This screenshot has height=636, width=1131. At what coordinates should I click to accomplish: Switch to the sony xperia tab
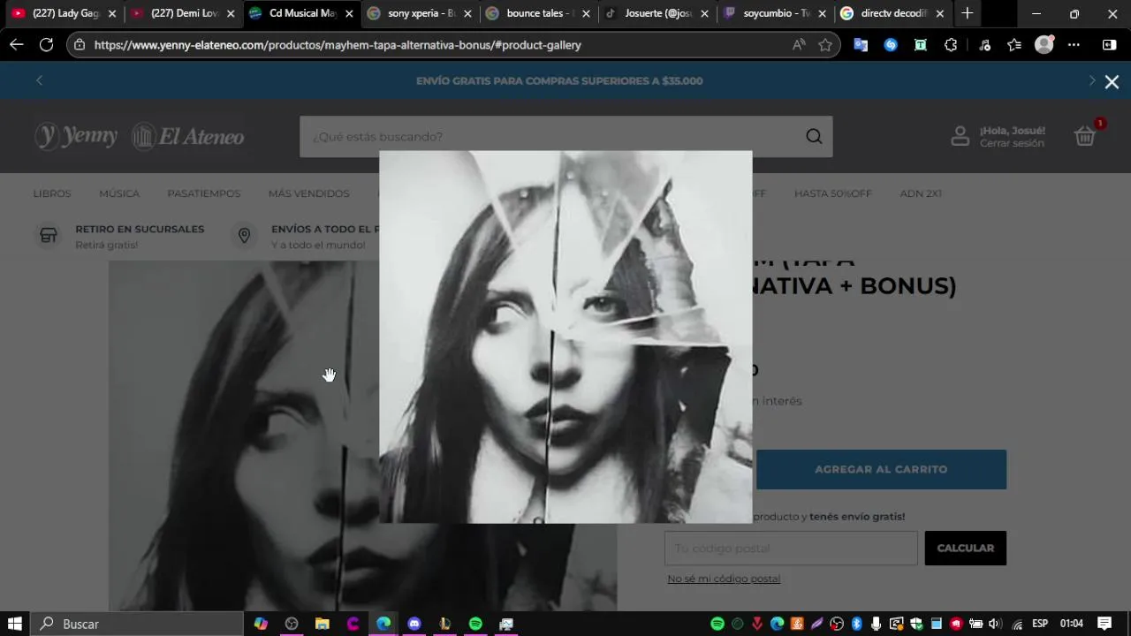(417, 13)
